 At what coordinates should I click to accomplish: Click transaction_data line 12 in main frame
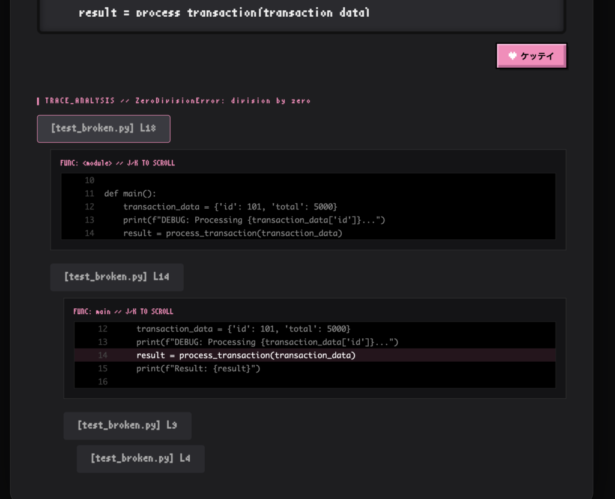[243, 329]
